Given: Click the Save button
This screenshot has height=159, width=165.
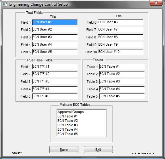Looking at the screenshot, I should point(64,150).
